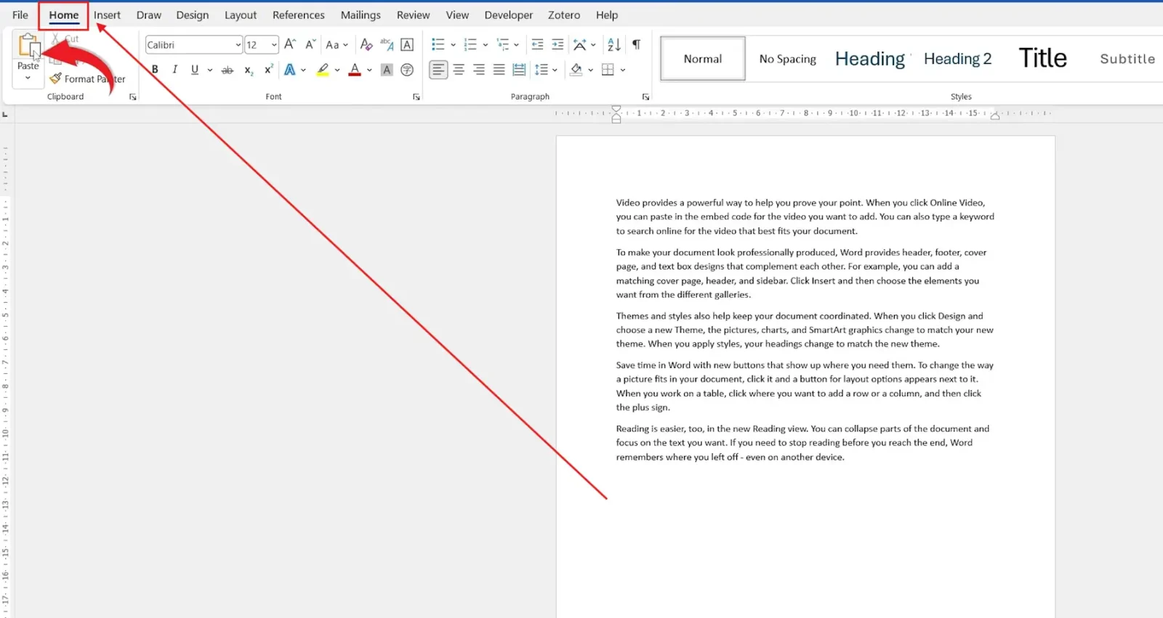Screen dimensions: 1163x618
Task: Open the Font dialog launcher
Action: tap(416, 97)
